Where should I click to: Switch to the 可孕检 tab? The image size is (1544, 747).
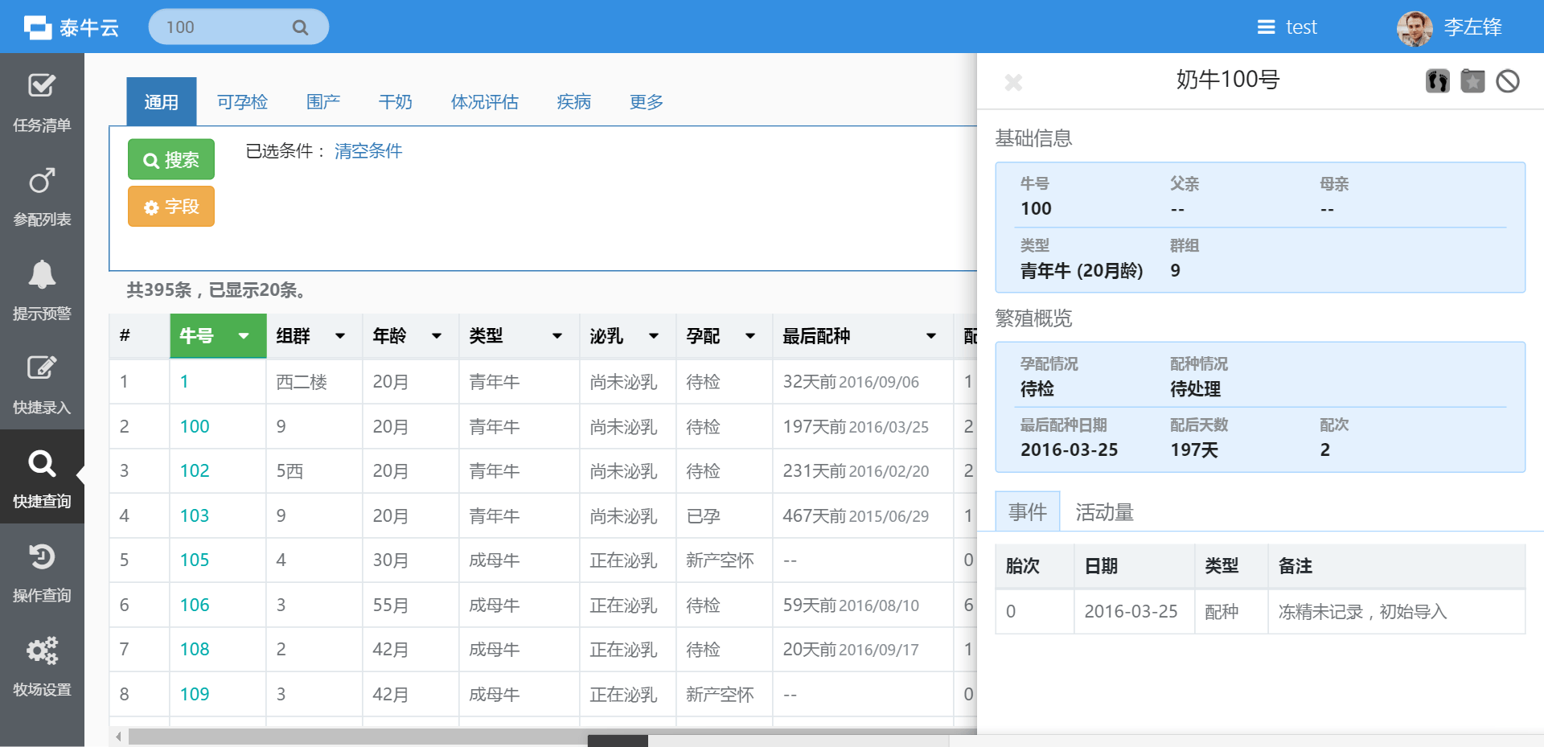(x=242, y=102)
